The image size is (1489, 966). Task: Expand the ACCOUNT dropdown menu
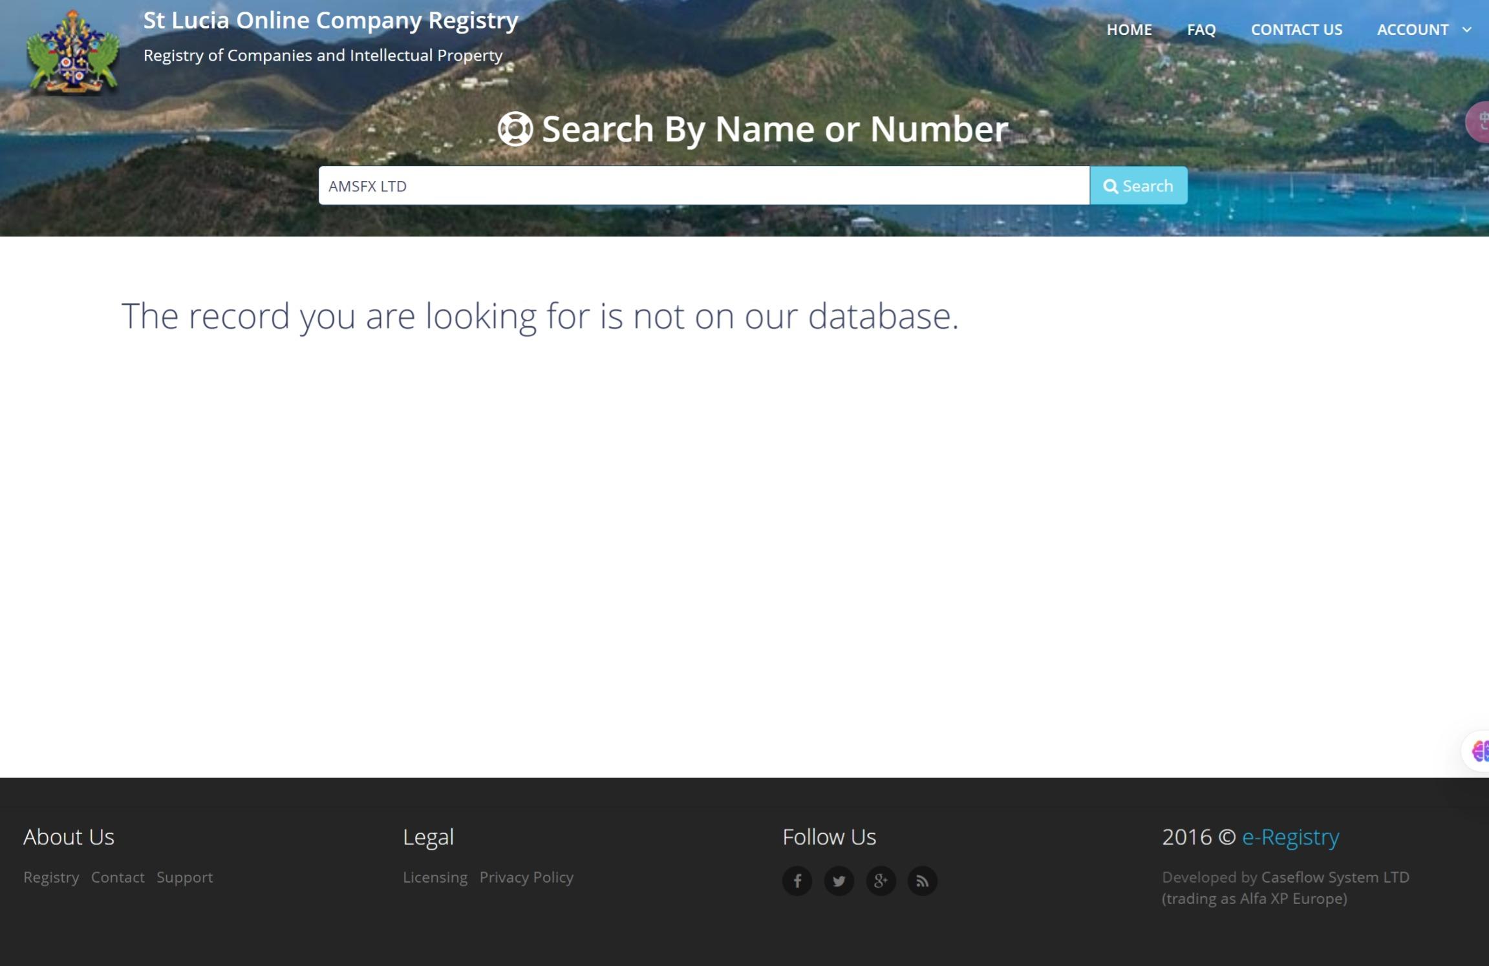tap(1424, 30)
